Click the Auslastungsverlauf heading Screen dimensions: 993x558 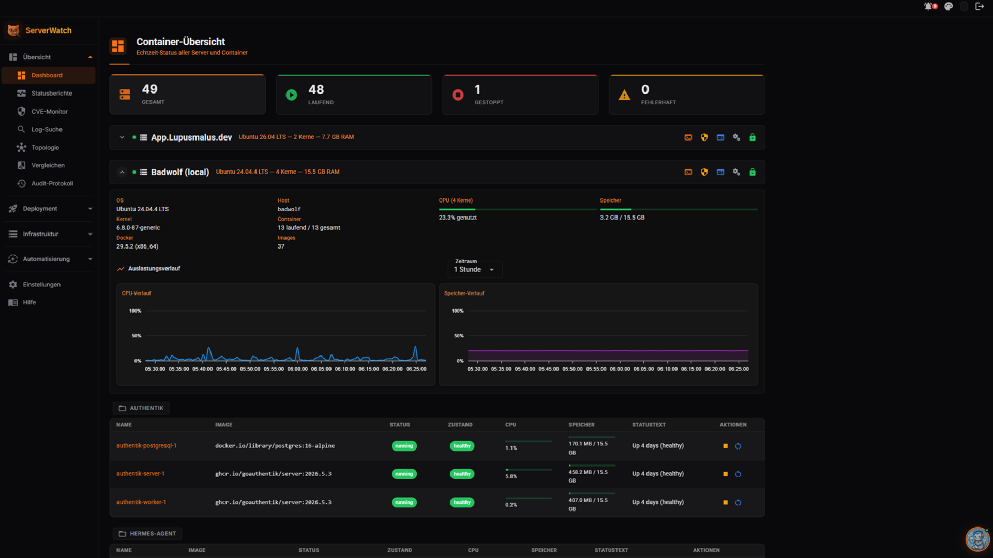[154, 269]
